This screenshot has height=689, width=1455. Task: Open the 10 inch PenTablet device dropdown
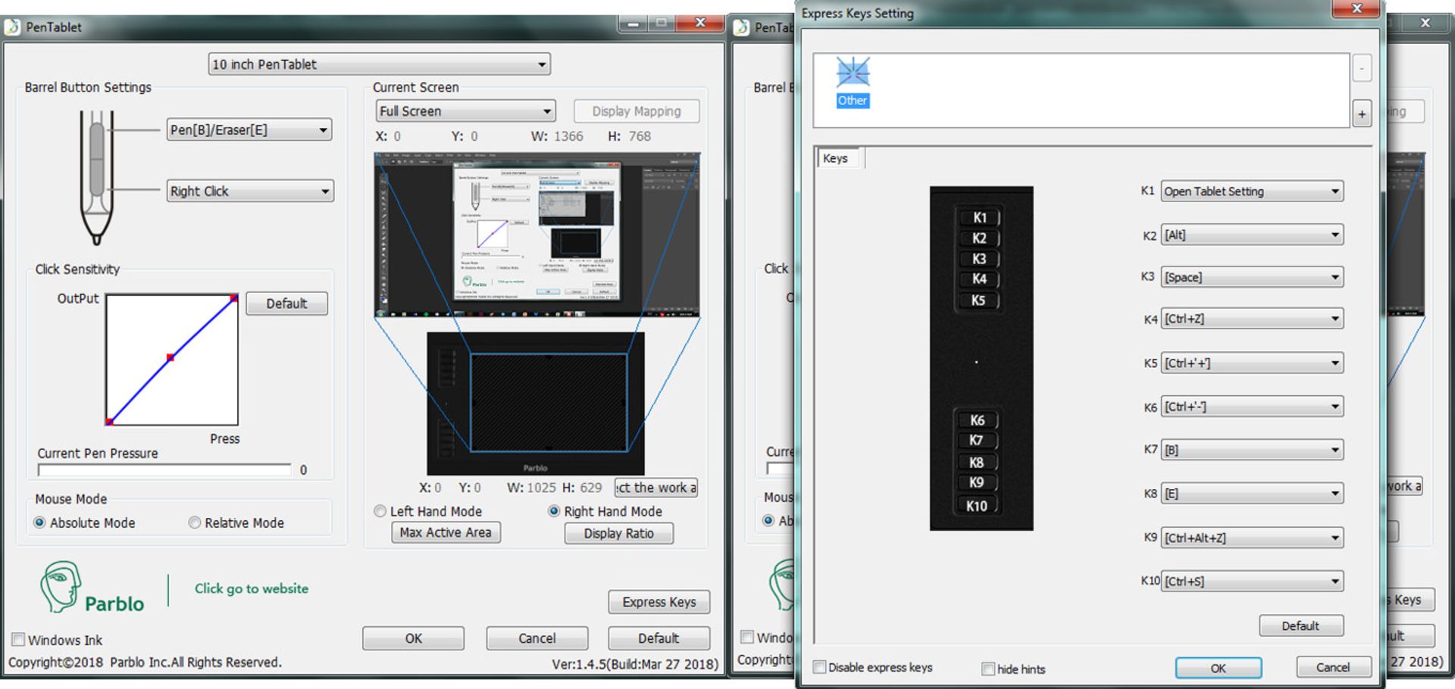(379, 64)
